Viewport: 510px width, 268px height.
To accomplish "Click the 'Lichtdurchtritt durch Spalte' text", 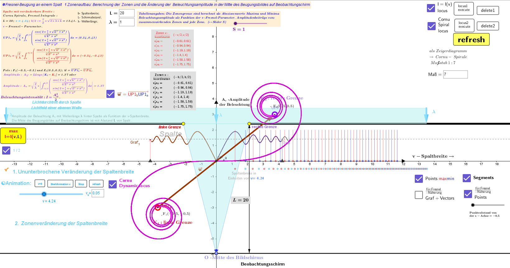I will 57,102.
